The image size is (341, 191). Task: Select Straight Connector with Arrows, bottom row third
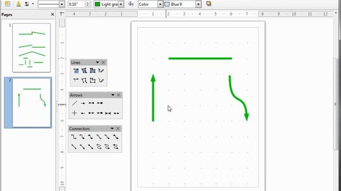(x=91, y=146)
